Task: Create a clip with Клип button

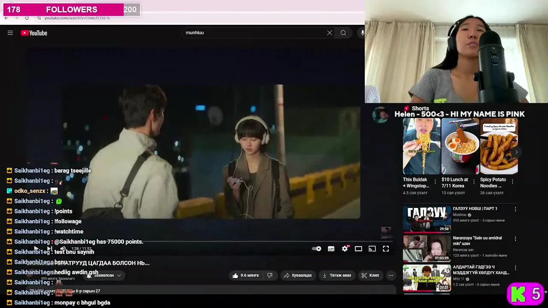Action: tap(370, 275)
